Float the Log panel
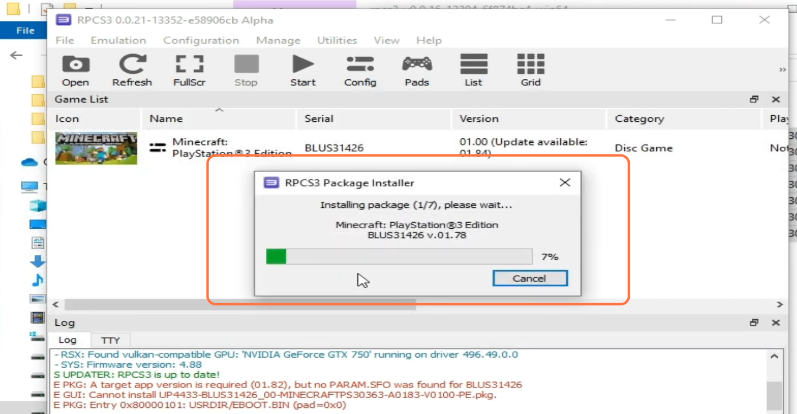This screenshot has height=414, width=797. (x=755, y=322)
